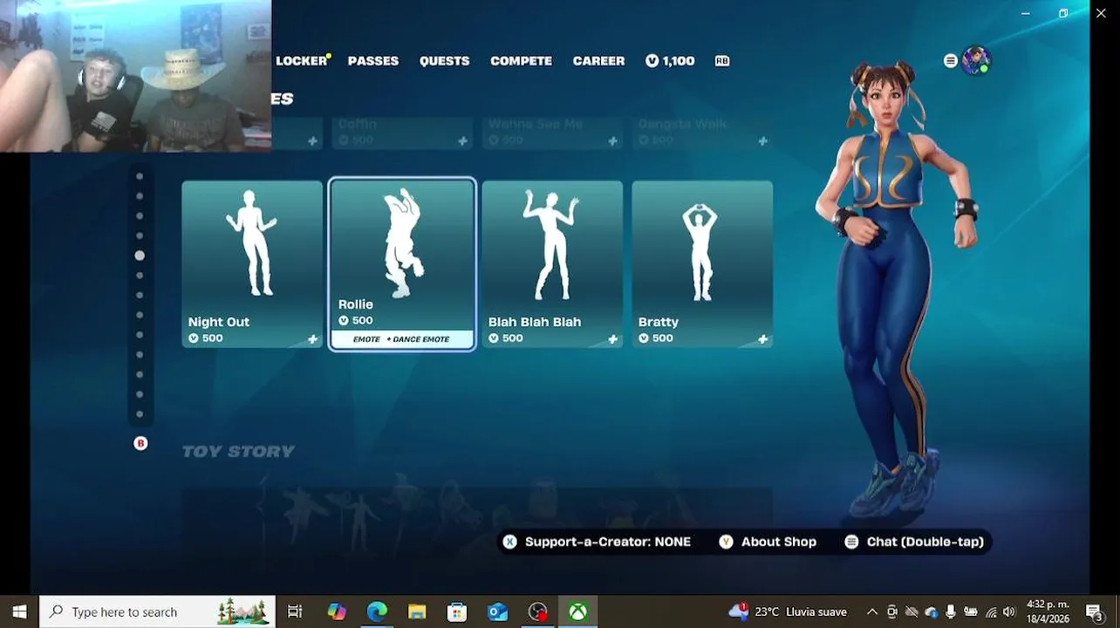Open Microsoft Store from taskbar
1120x628 pixels.
point(457,612)
